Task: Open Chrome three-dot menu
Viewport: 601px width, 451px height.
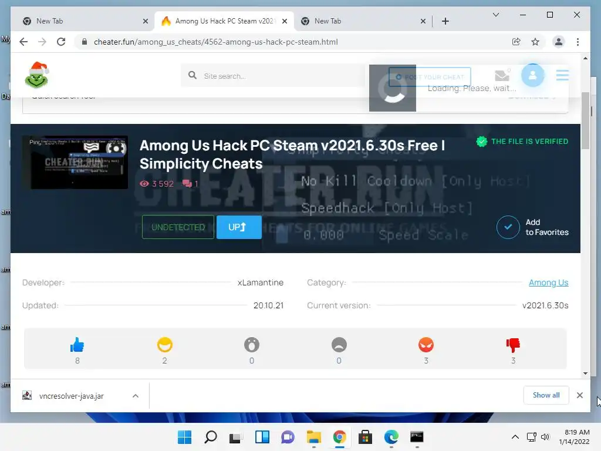Action: [578, 42]
